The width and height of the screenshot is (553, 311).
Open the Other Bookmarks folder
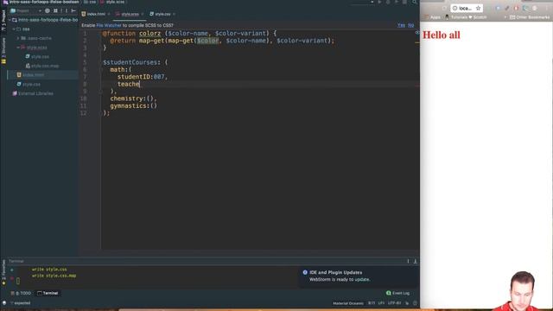pos(530,17)
